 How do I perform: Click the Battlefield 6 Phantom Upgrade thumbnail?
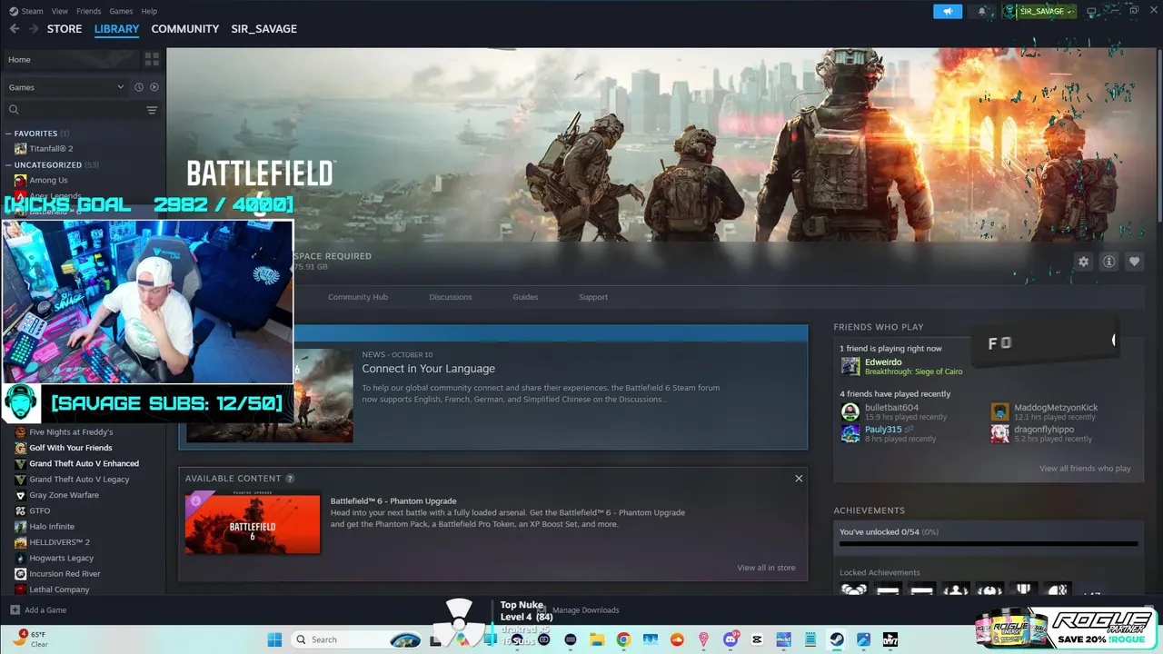(253, 523)
